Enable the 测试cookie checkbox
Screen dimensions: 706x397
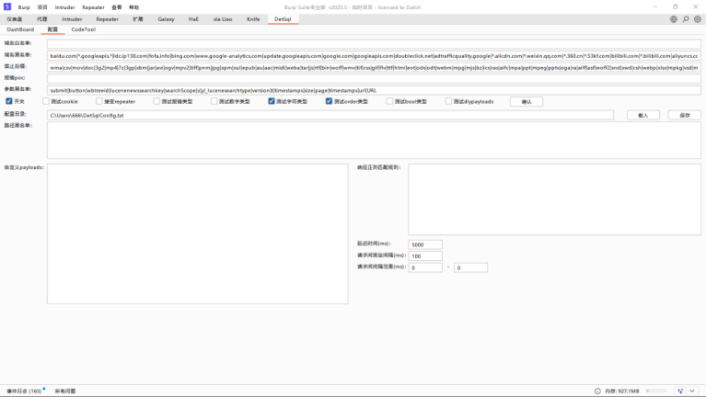click(46, 101)
